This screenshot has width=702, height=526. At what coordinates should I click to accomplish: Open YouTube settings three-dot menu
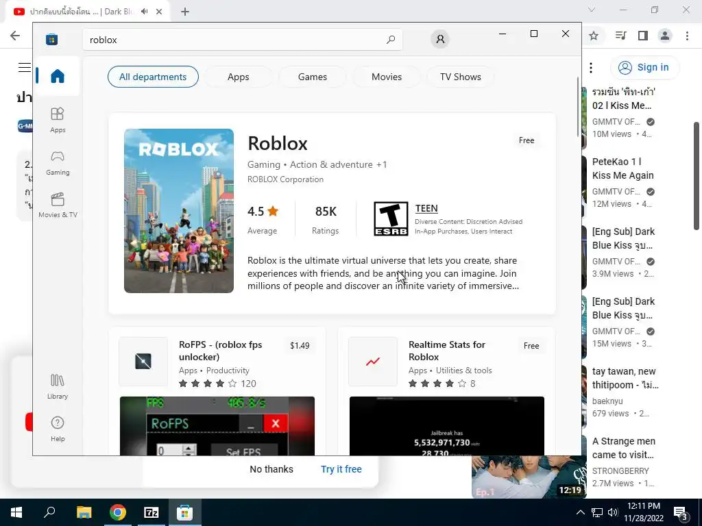click(x=591, y=68)
